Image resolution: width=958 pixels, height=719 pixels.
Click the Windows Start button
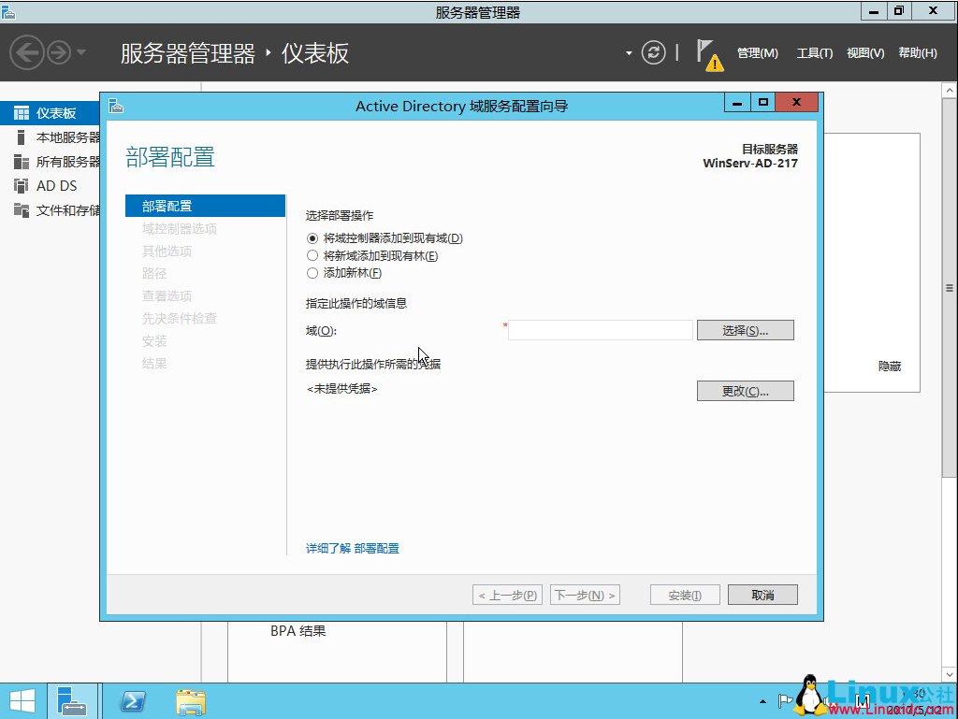tap(19, 700)
